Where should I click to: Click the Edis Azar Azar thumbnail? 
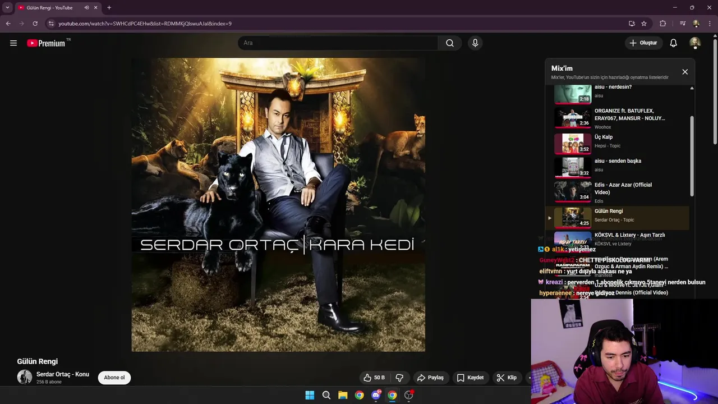pyautogui.click(x=573, y=191)
